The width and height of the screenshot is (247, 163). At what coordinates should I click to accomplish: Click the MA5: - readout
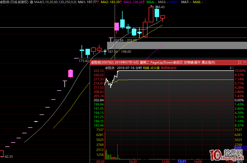tap(163, 2)
